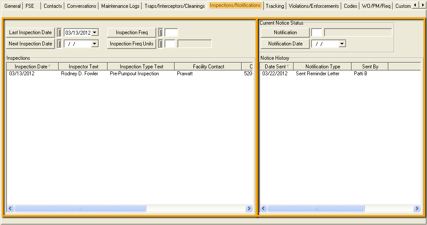This screenshot has width=427, height=225.
Task: Open Next Inspection Date dropdown arrow
Action: (94, 44)
